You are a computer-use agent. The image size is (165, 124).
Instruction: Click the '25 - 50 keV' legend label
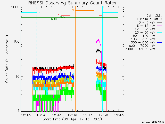(145, 32)
